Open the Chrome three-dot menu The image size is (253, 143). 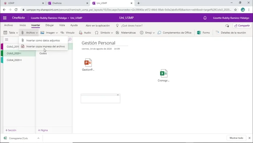coord(249,10)
